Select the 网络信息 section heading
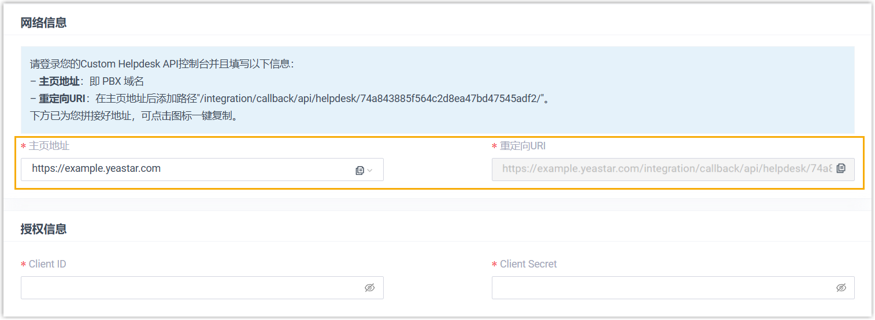Viewport: 875px width, 320px height. click(x=43, y=23)
